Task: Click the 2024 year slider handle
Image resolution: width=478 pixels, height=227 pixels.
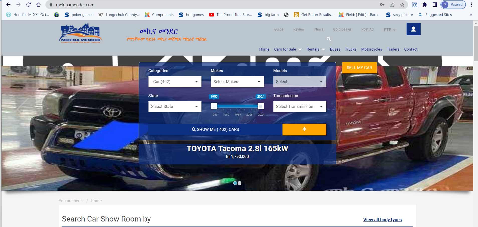Action: click(x=261, y=106)
